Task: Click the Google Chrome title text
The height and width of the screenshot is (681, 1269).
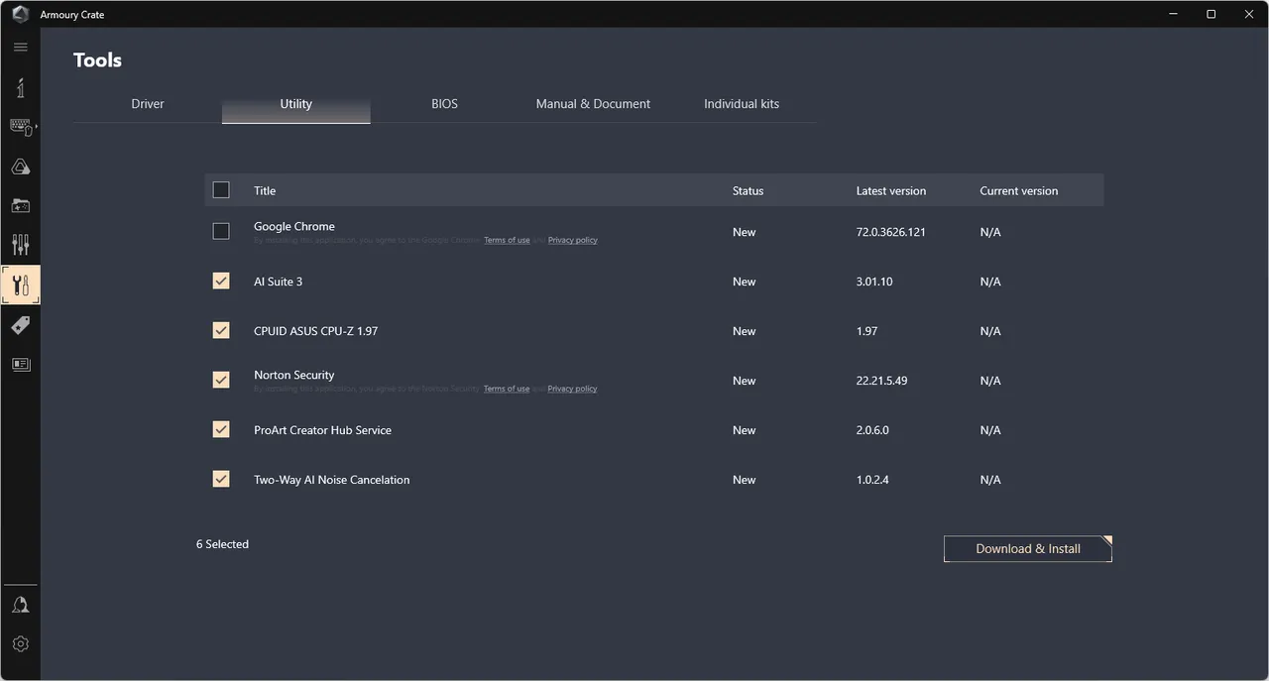Action: tap(294, 226)
